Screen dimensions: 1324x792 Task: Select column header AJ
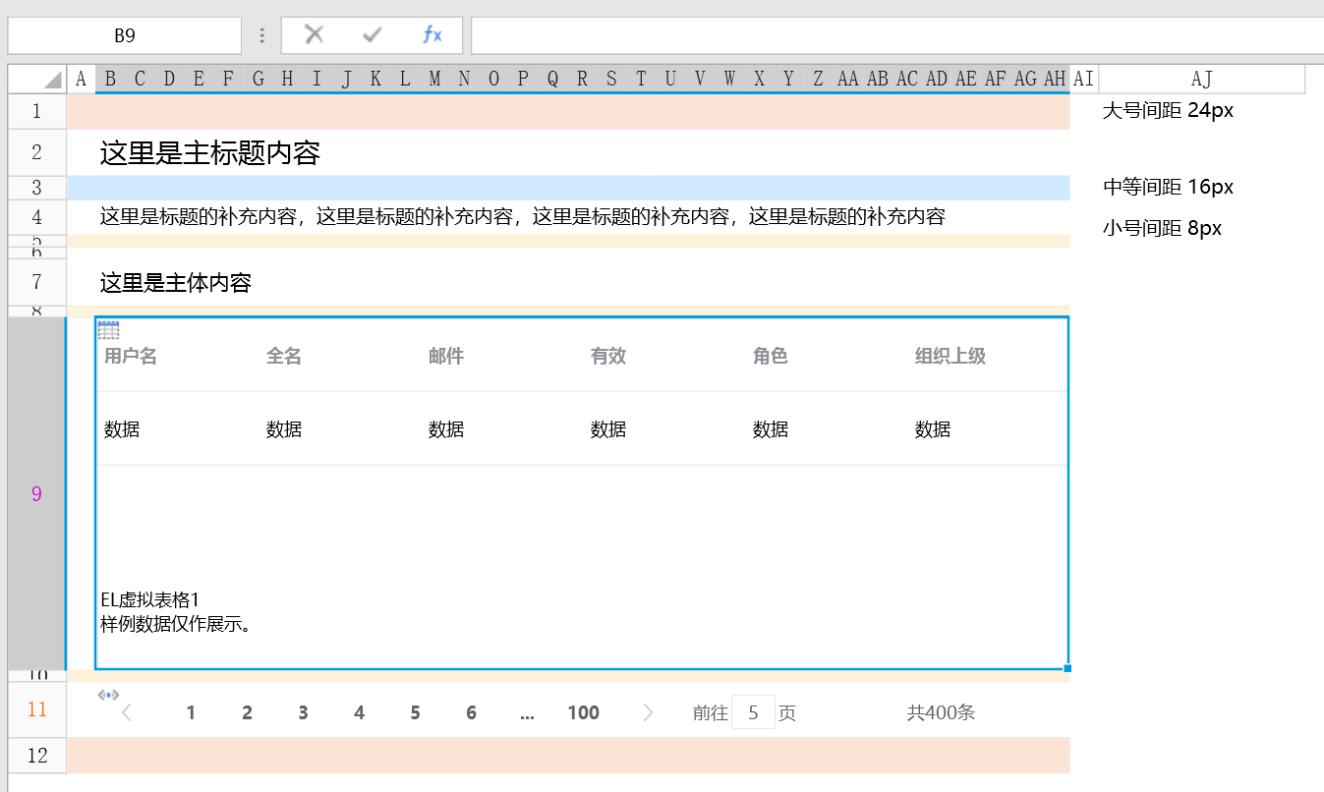click(1201, 79)
